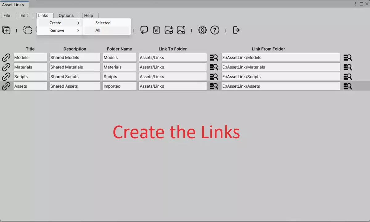Image resolution: width=370 pixels, height=222 pixels.
Task: Click the Title field containing Materials
Action: [30, 67]
